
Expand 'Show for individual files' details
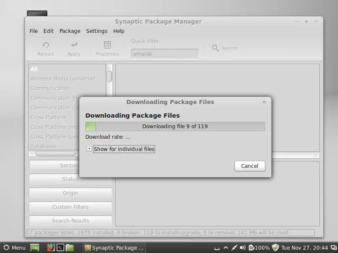point(89,149)
